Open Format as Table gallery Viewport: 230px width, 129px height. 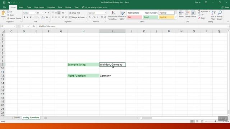point(122,15)
